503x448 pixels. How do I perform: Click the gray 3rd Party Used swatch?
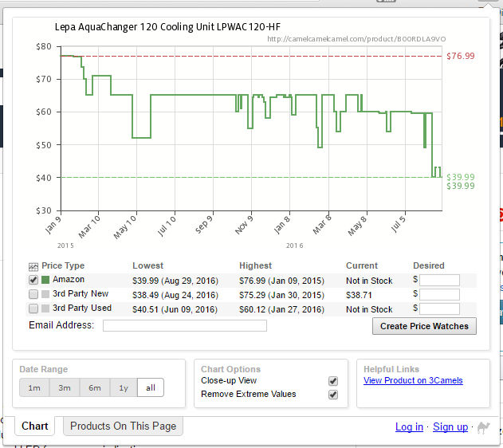tap(45, 308)
